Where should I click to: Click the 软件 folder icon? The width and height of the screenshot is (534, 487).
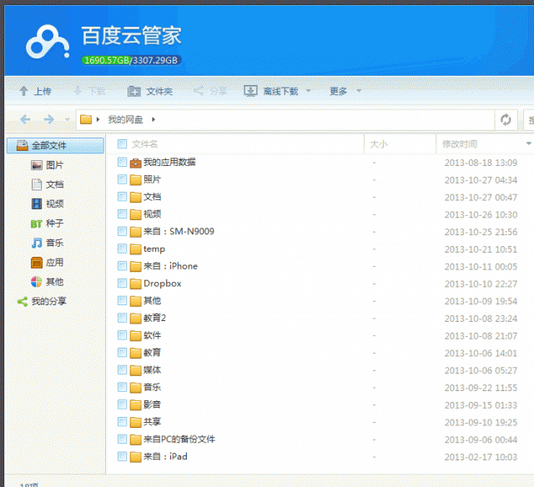pos(135,336)
